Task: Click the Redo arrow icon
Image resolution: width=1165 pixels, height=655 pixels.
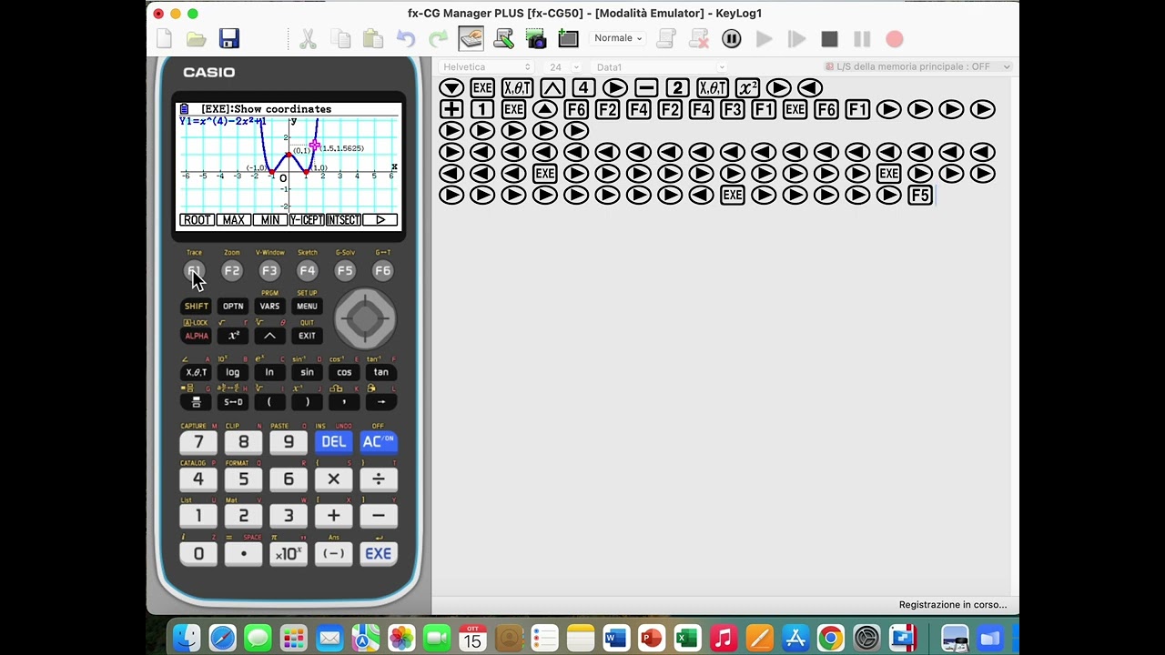Action: pyautogui.click(x=439, y=39)
